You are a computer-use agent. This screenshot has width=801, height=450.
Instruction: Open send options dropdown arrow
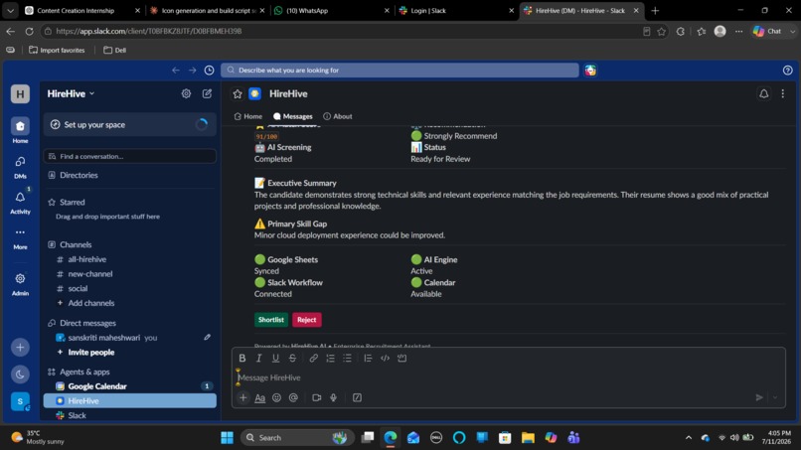pyautogui.click(x=775, y=397)
